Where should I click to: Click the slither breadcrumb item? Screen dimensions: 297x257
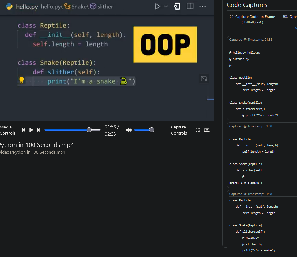pyautogui.click(x=104, y=6)
